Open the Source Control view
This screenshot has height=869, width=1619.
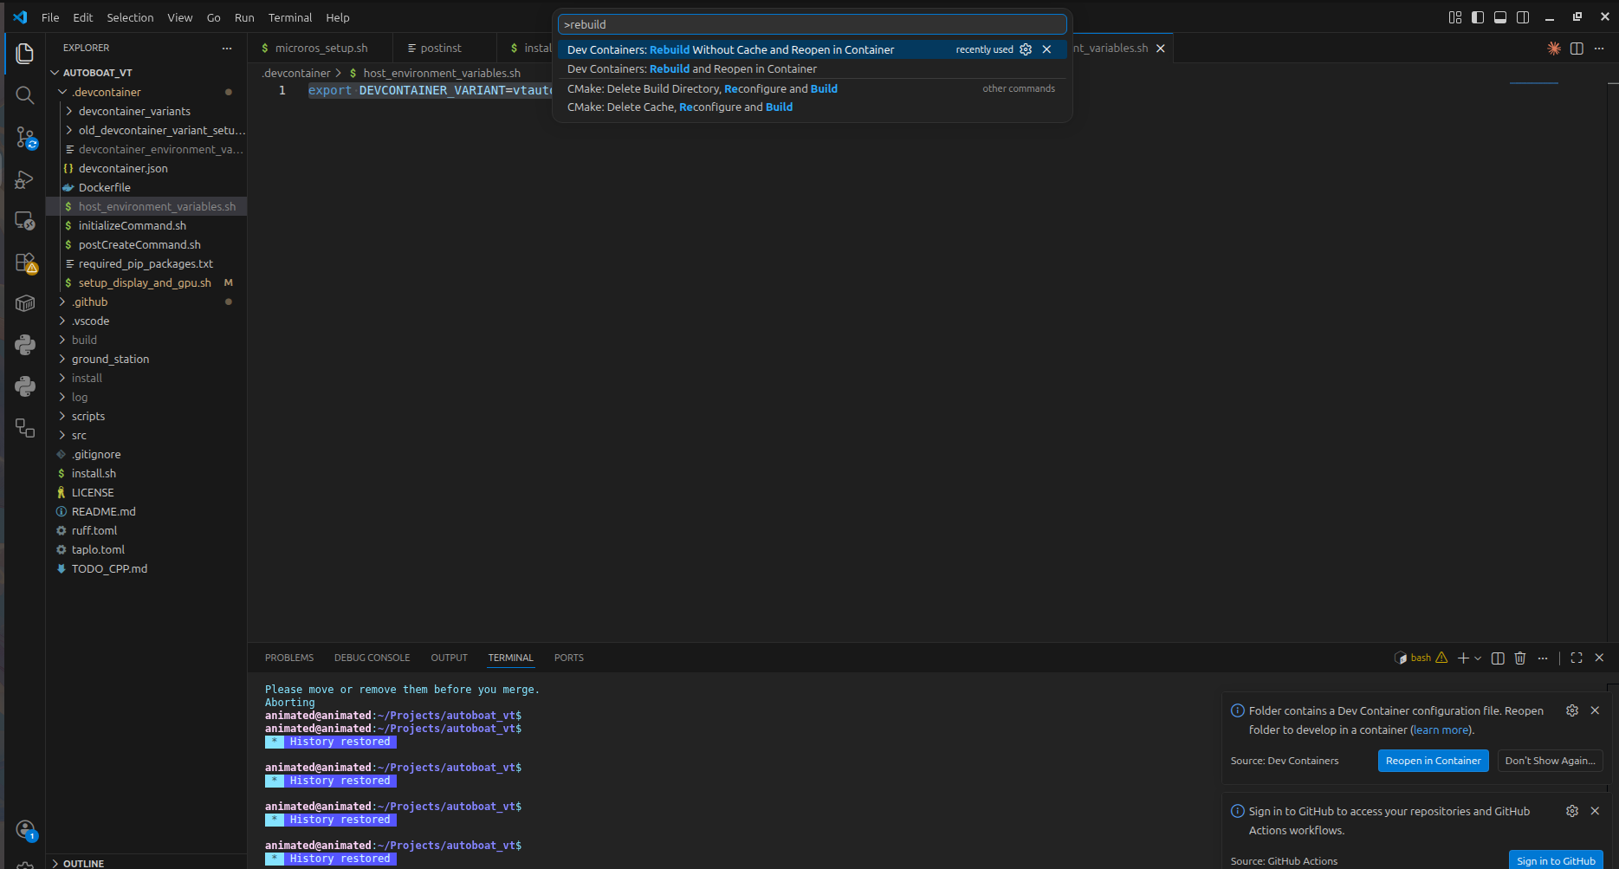click(x=24, y=137)
